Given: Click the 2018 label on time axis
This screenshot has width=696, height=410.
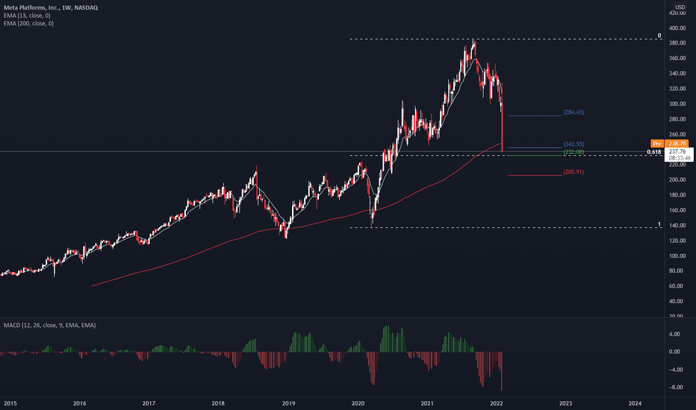Looking at the screenshot, I should (x=218, y=403).
